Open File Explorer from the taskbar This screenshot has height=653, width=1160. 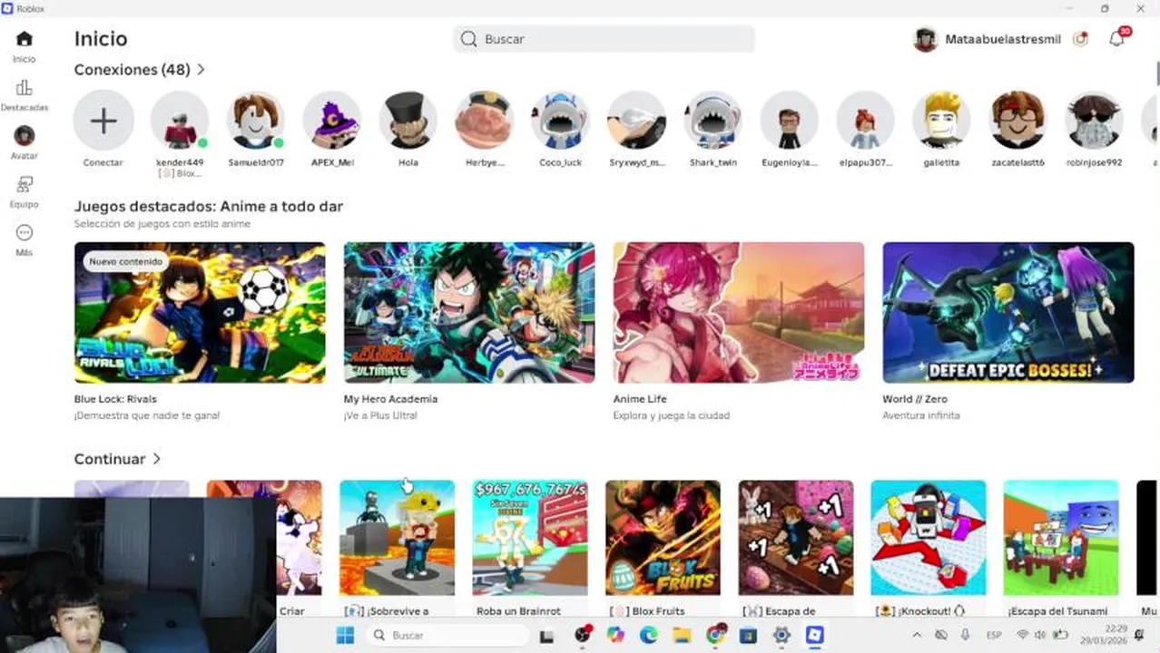click(682, 635)
